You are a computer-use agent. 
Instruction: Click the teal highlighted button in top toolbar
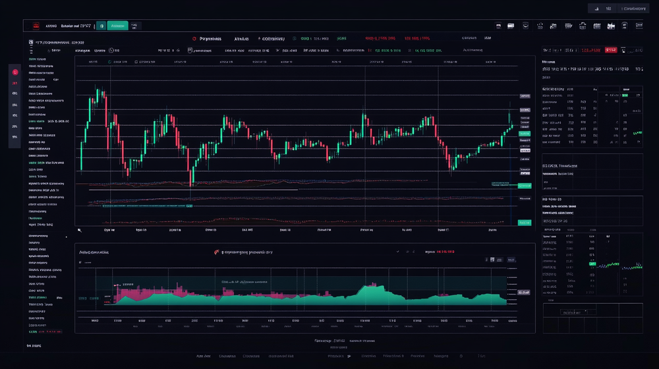click(x=118, y=26)
